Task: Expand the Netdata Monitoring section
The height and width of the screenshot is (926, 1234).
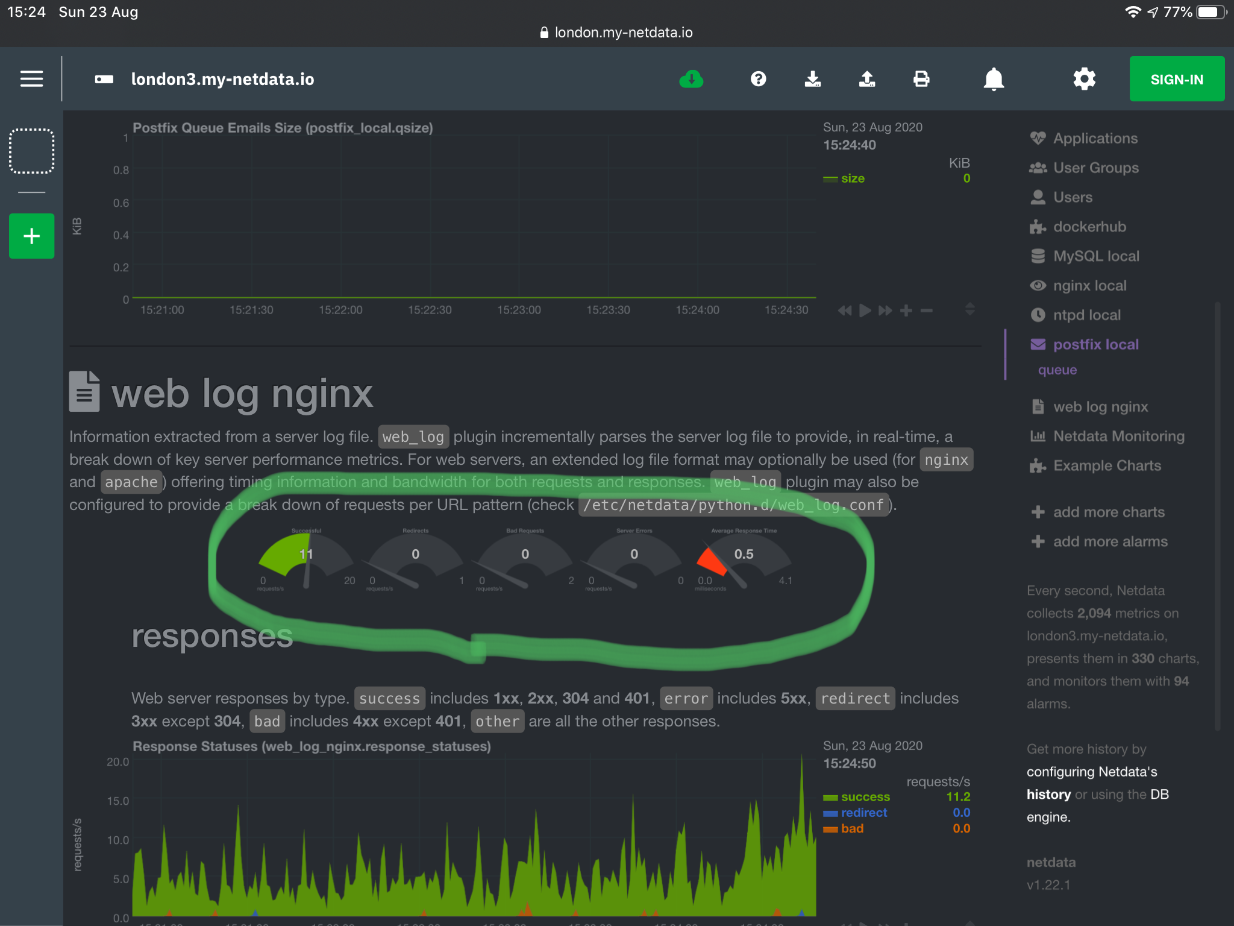Action: click(x=1118, y=435)
